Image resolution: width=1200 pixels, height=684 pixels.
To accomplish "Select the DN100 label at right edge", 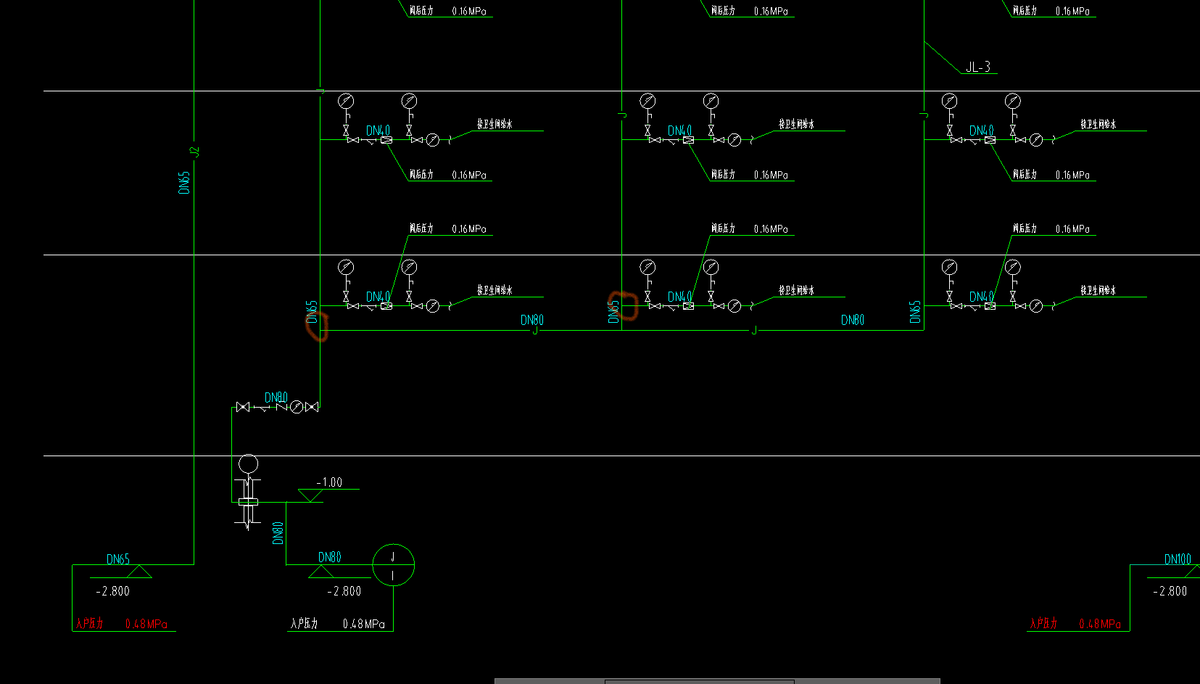I will coord(1178,559).
